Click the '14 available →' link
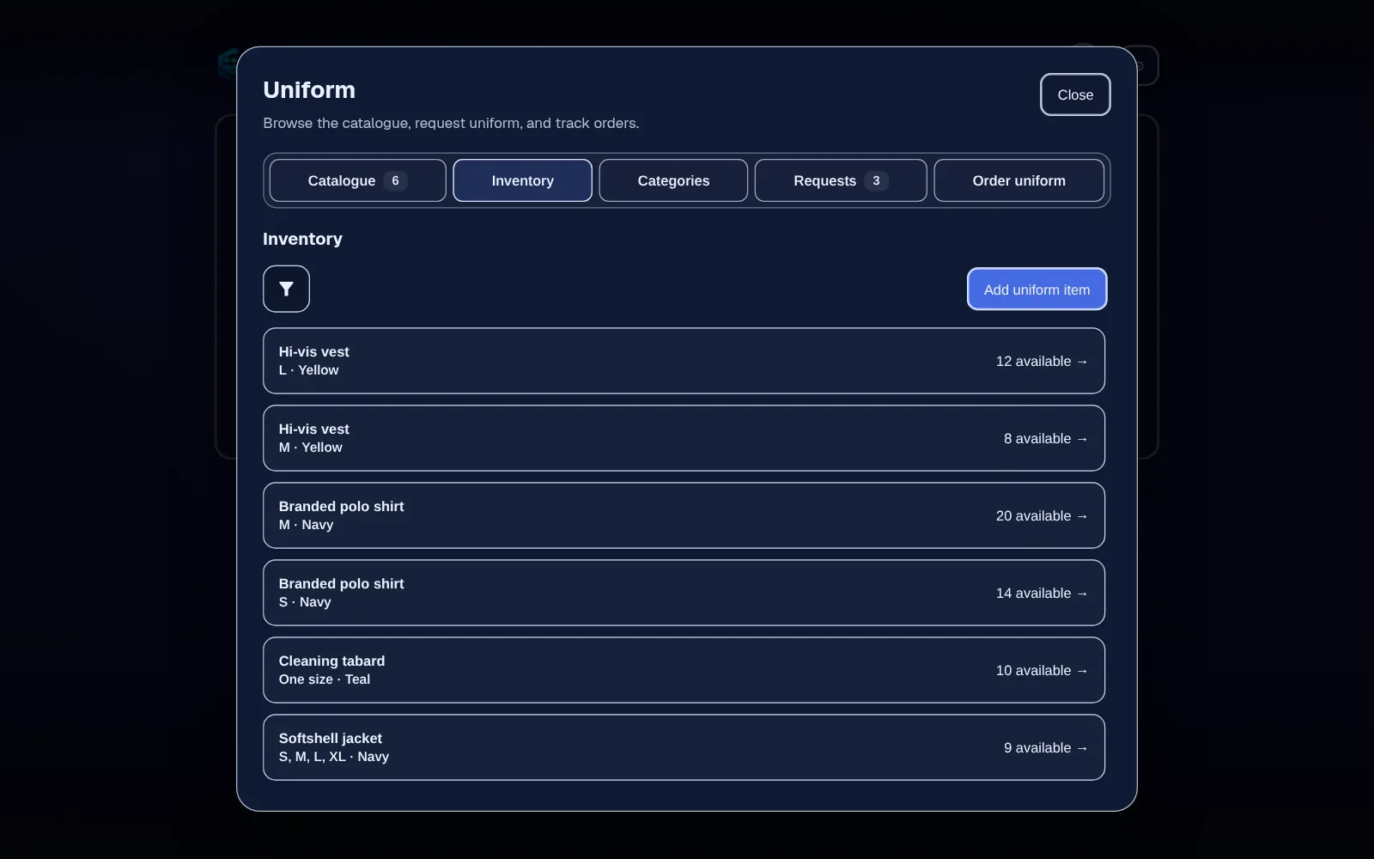The width and height of the screenshot is (1374, 859). point(1042,594)
